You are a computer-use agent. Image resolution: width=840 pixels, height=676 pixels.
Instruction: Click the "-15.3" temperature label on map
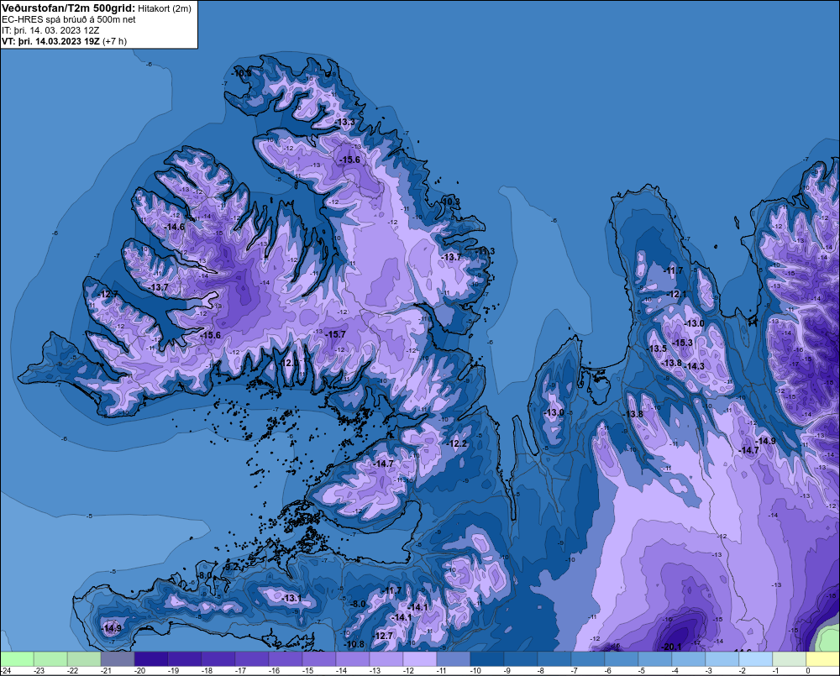click(683, 343)
